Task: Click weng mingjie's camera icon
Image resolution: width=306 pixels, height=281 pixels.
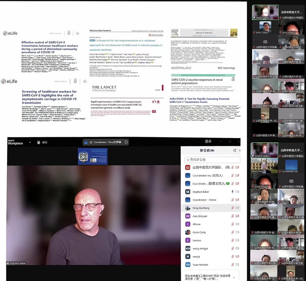Action: click(x=237, y=249)
